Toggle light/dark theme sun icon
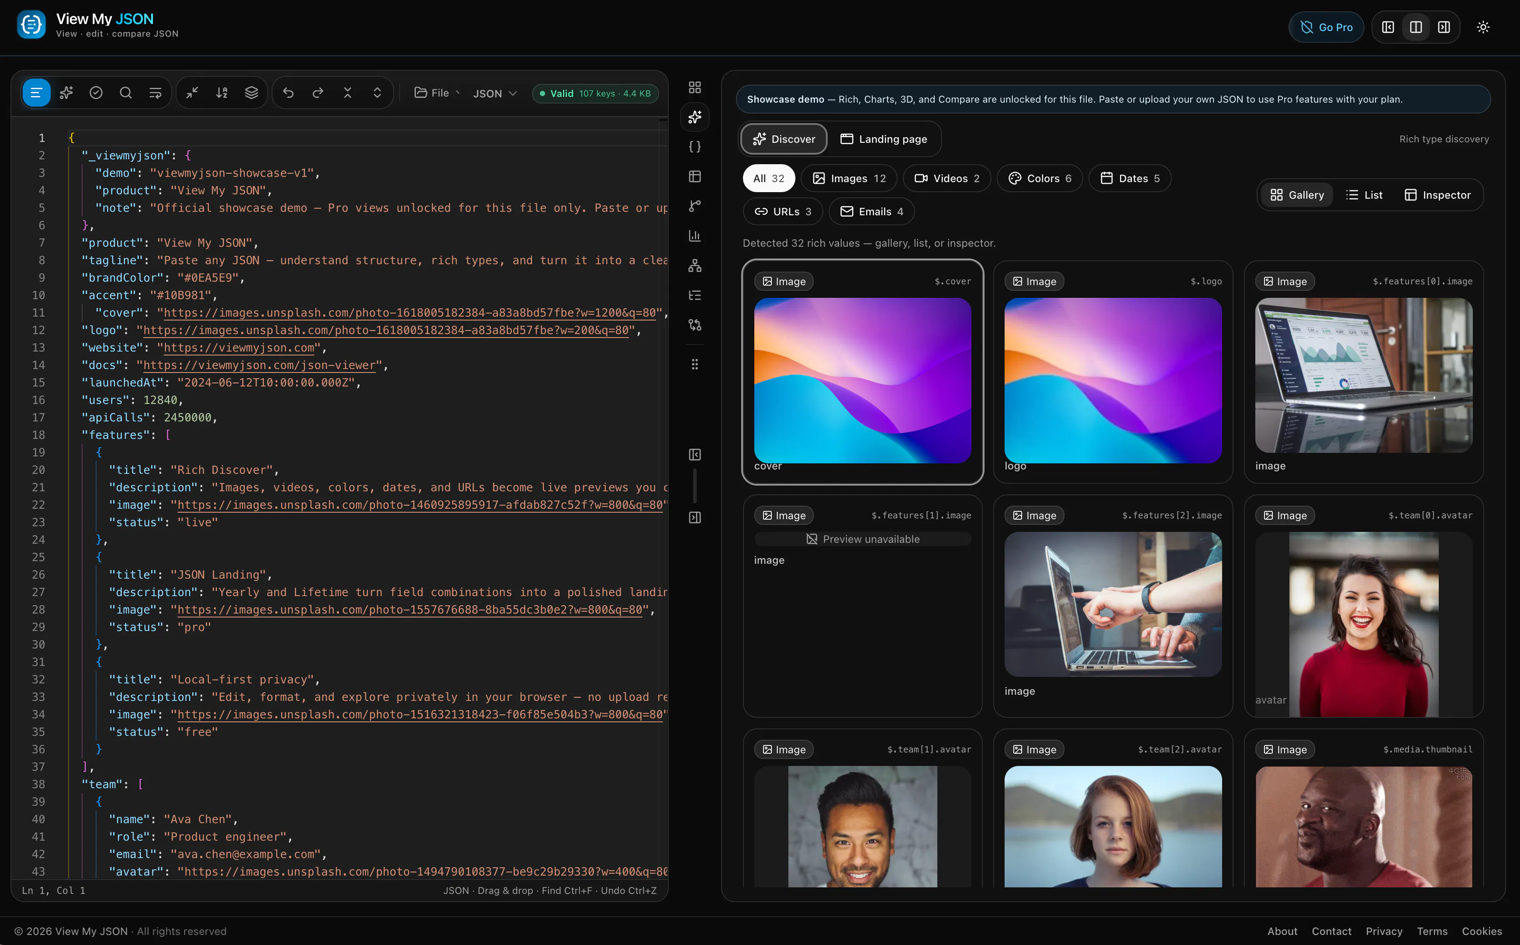 1483,27
